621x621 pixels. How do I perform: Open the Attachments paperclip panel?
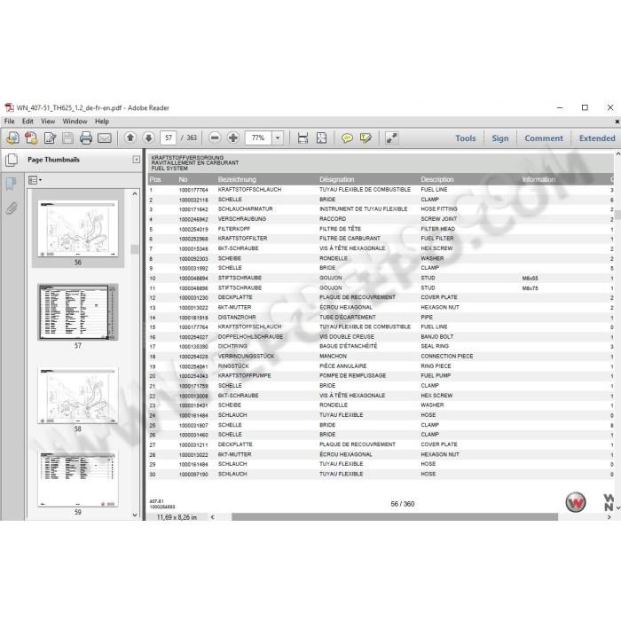pyautogui.click(x=12, y=208)
